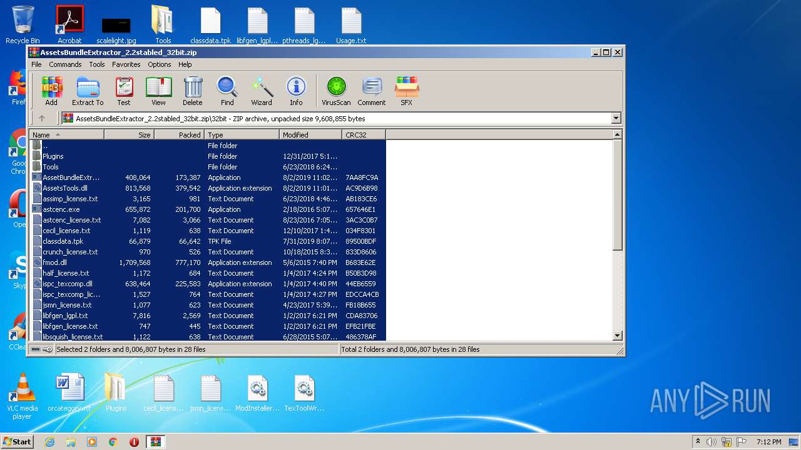Sort by the Modified column header
The width and height of the screenshot is (801, 450).
click(310, 134)
